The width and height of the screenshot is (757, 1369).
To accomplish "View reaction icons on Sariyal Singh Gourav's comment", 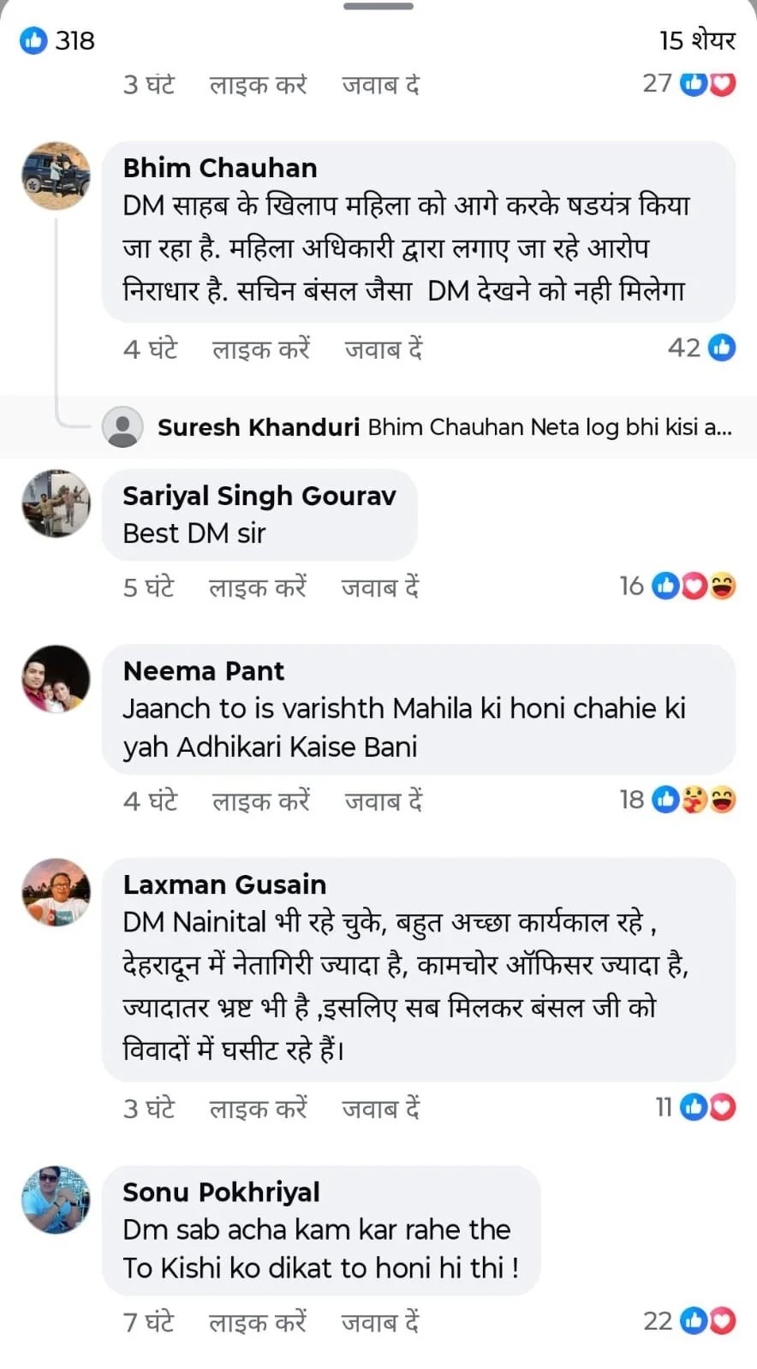I will tap(694, 586).
